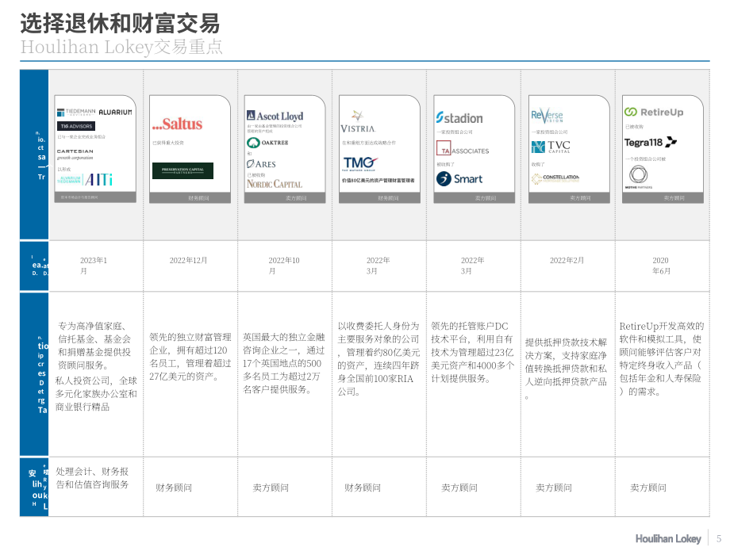Click the description starting 私人投资公司
Viewport: 730px width, 547px height.
click(96, 393)
